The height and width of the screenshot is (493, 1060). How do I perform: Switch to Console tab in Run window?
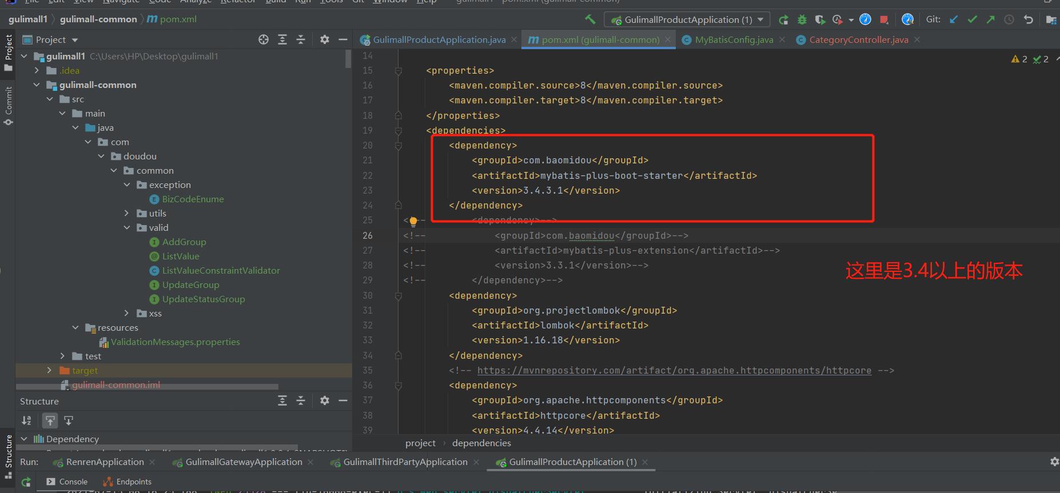(x=67, y=482)
